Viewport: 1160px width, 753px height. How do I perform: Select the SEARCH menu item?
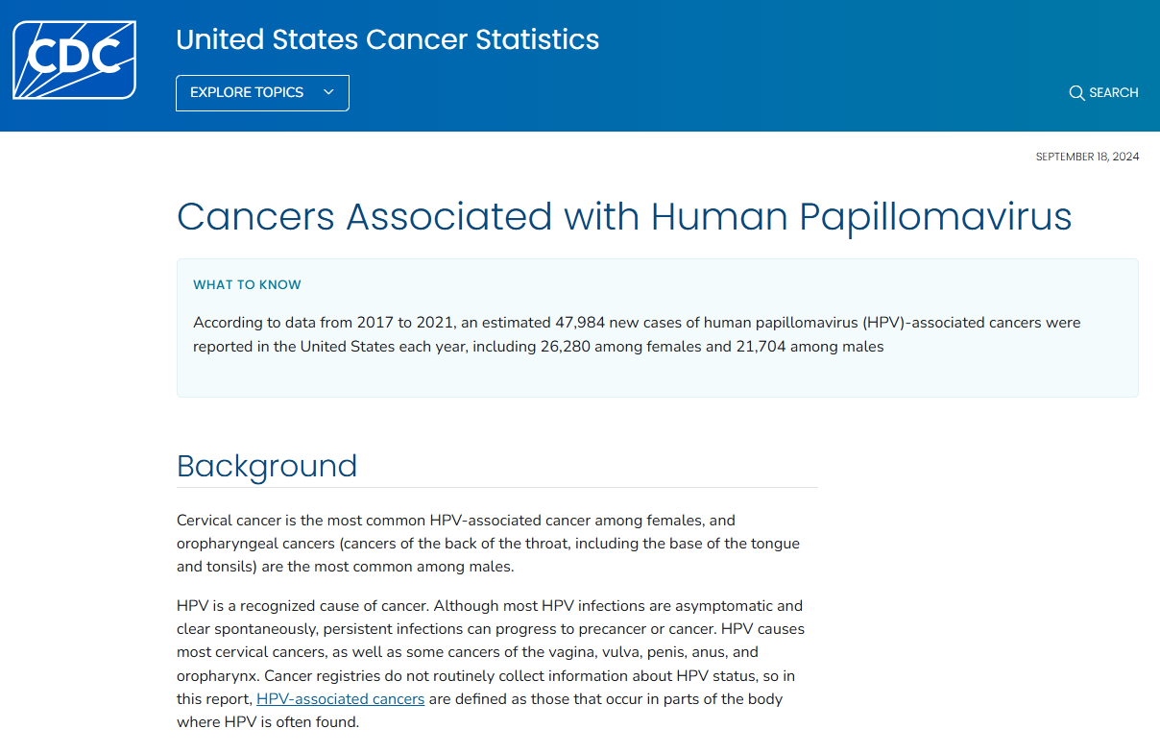point(1103,92)
